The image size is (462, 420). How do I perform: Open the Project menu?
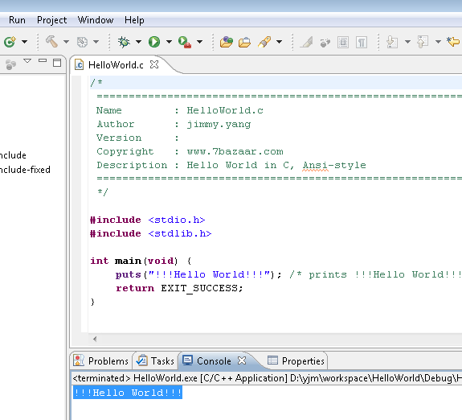click(x=52, y=20)
